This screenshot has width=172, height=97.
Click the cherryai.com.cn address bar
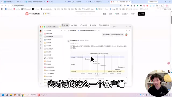[66, 6]
